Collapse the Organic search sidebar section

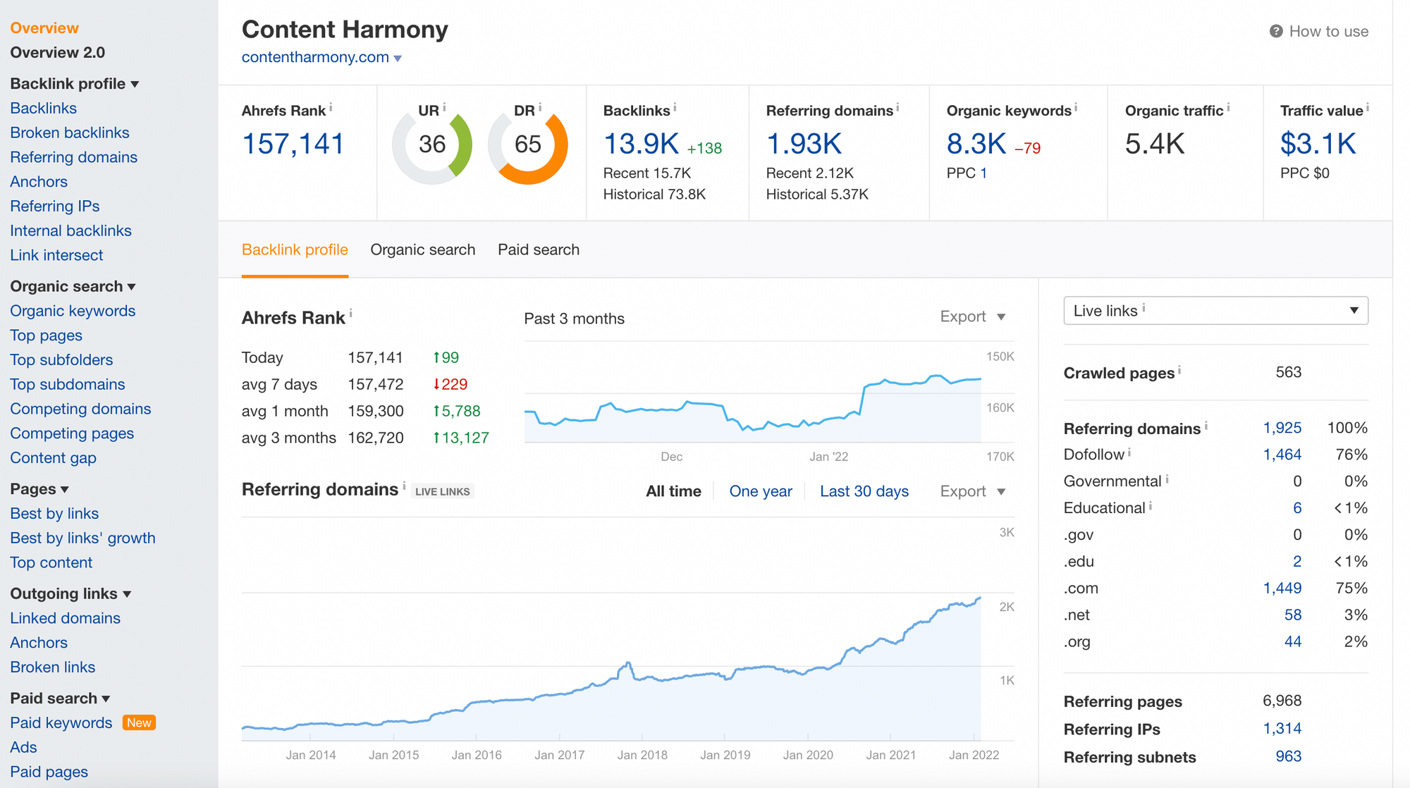(73, 286)
